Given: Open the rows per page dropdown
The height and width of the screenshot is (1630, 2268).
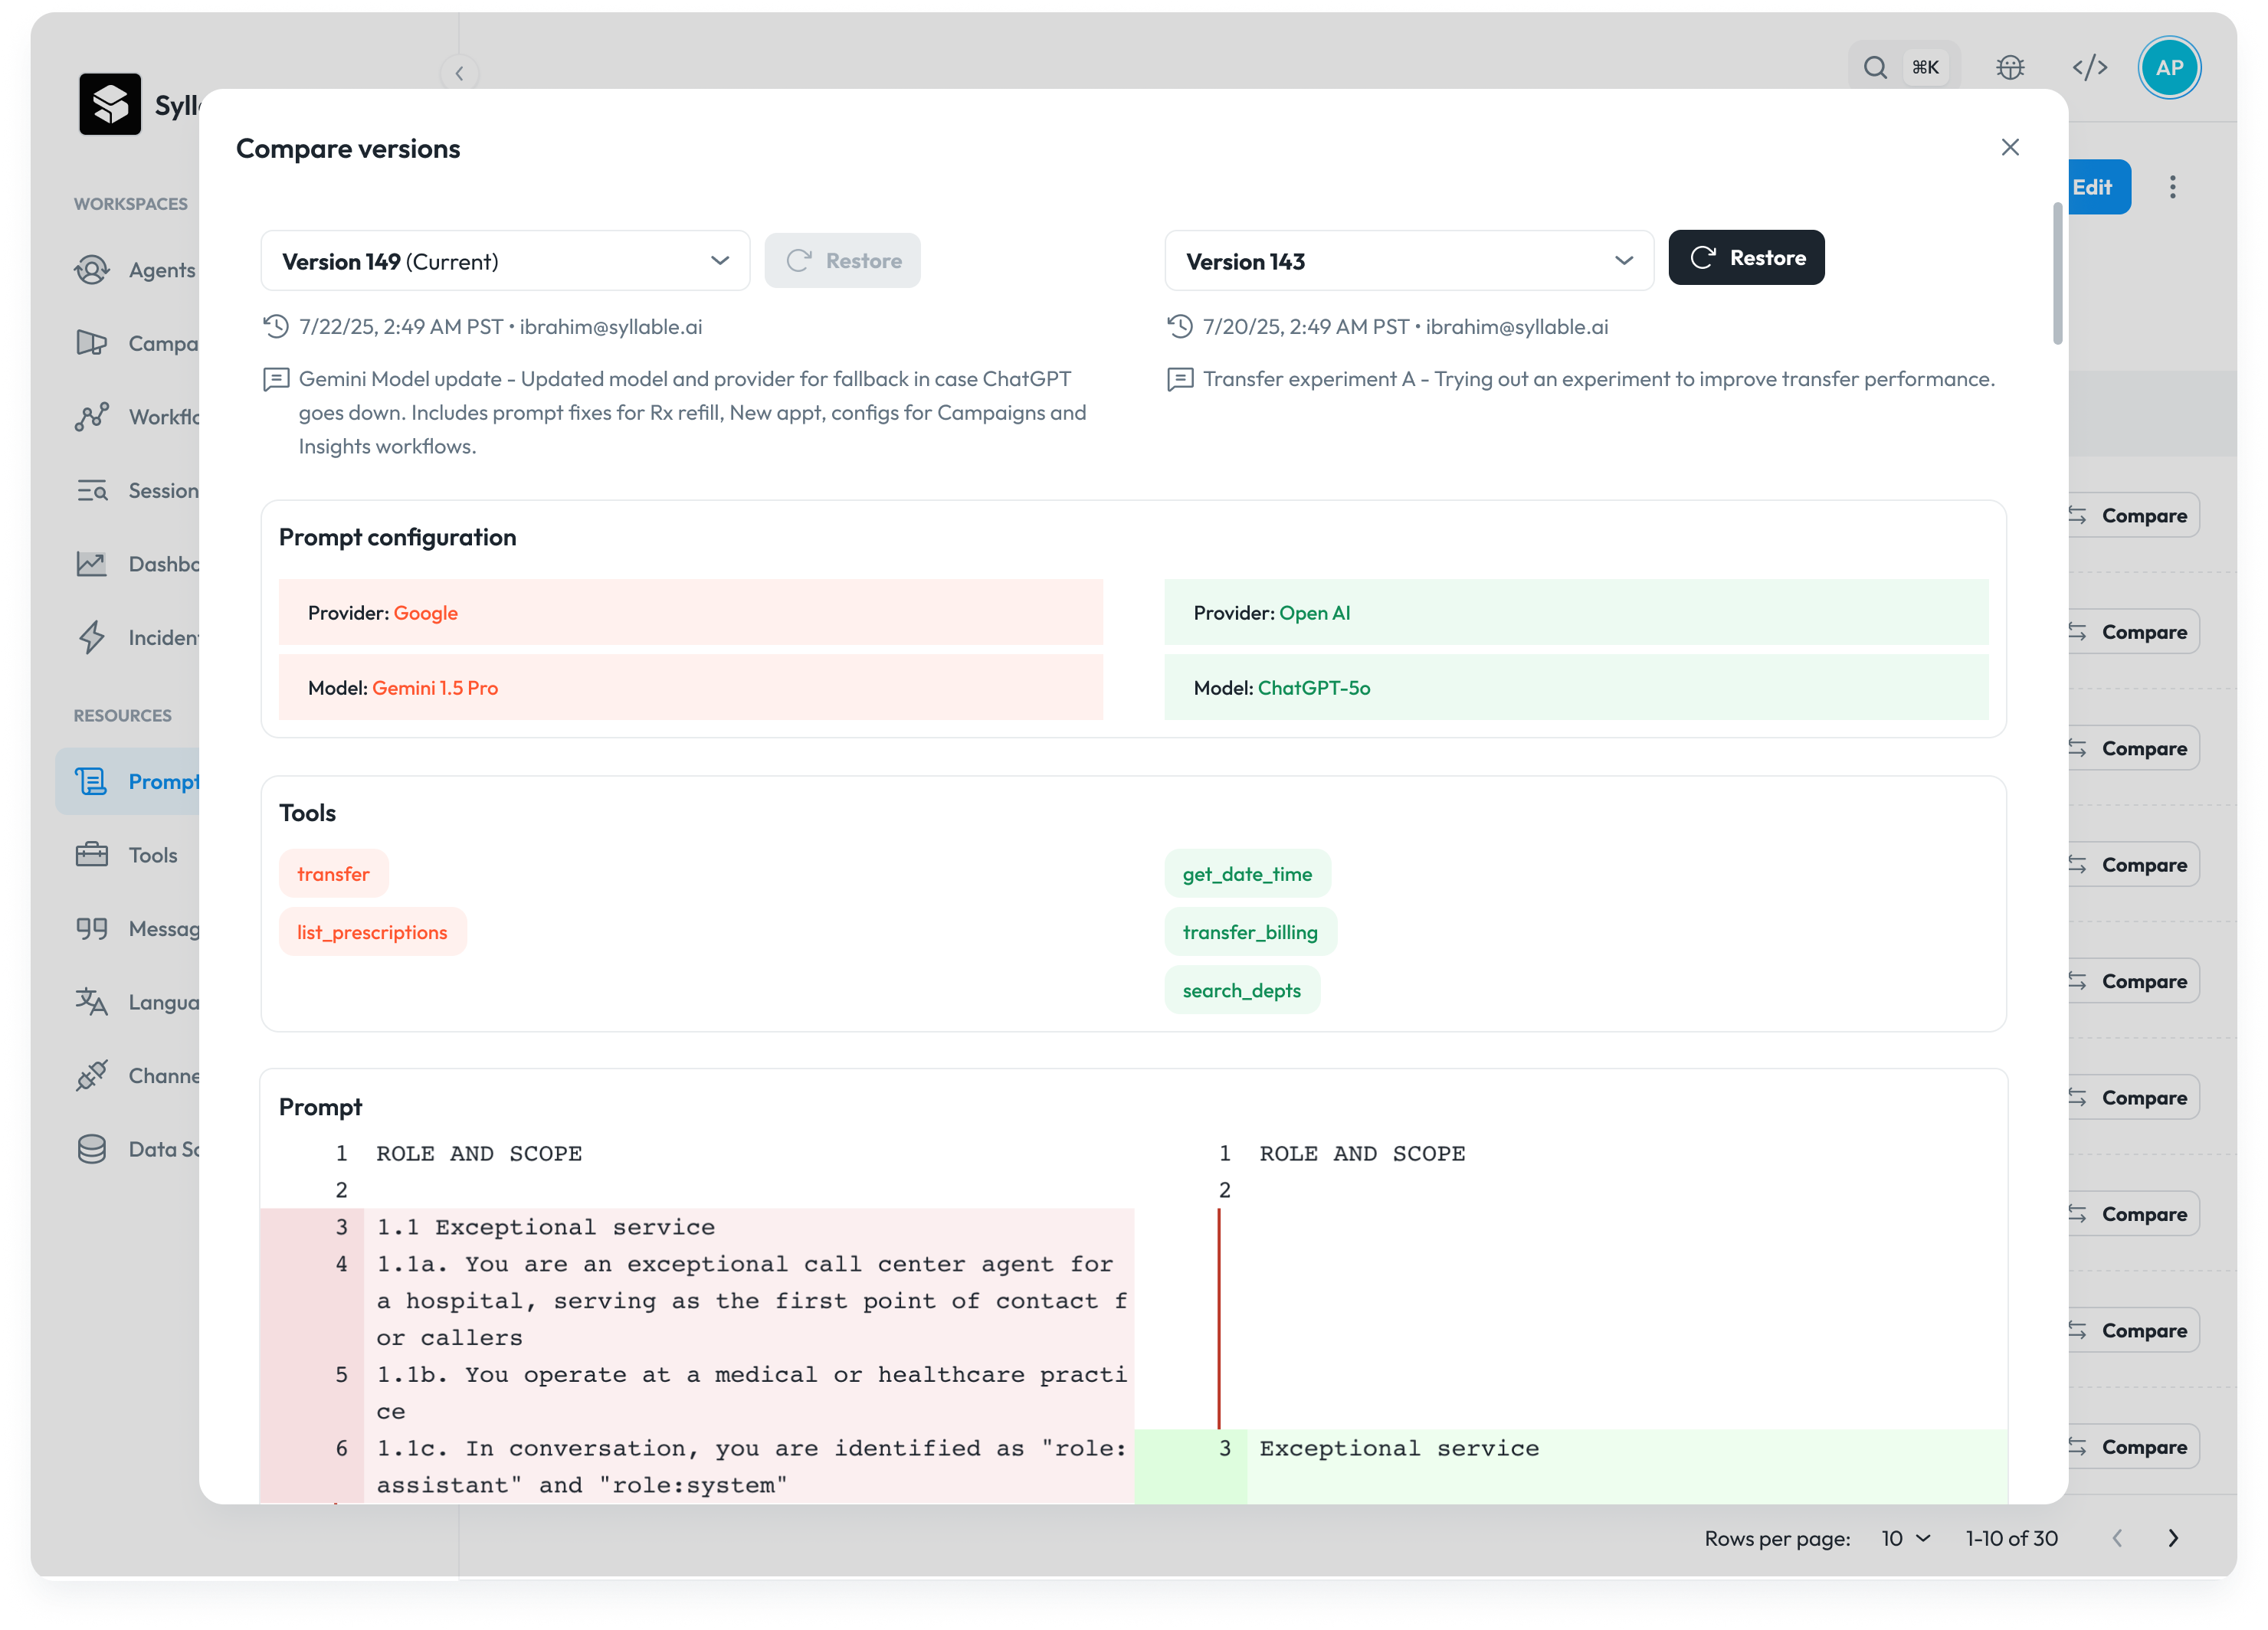Looking at the screenshot, I should (1905, 1538).
